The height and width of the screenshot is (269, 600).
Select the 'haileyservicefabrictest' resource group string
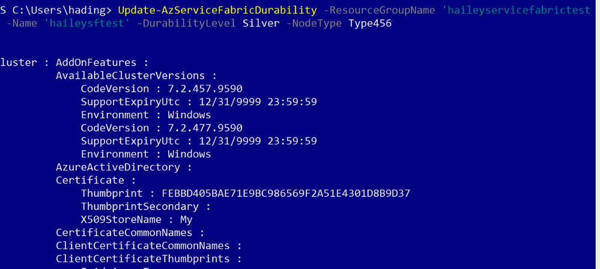517,10
